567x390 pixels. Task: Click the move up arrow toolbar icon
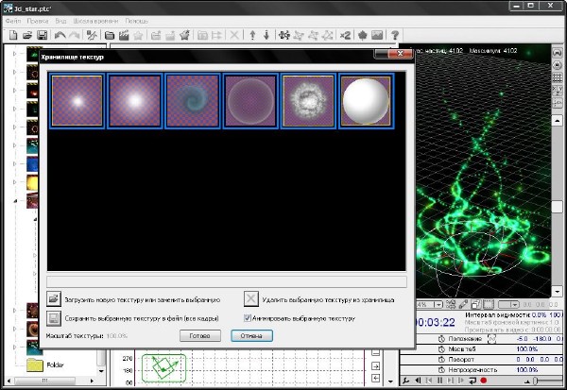click(x=252, y=35)
